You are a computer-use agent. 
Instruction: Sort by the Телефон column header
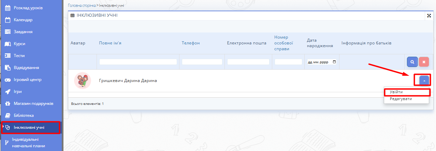tap(190, 43)
